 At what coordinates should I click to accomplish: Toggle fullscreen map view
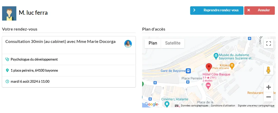[x=269, y=43]
